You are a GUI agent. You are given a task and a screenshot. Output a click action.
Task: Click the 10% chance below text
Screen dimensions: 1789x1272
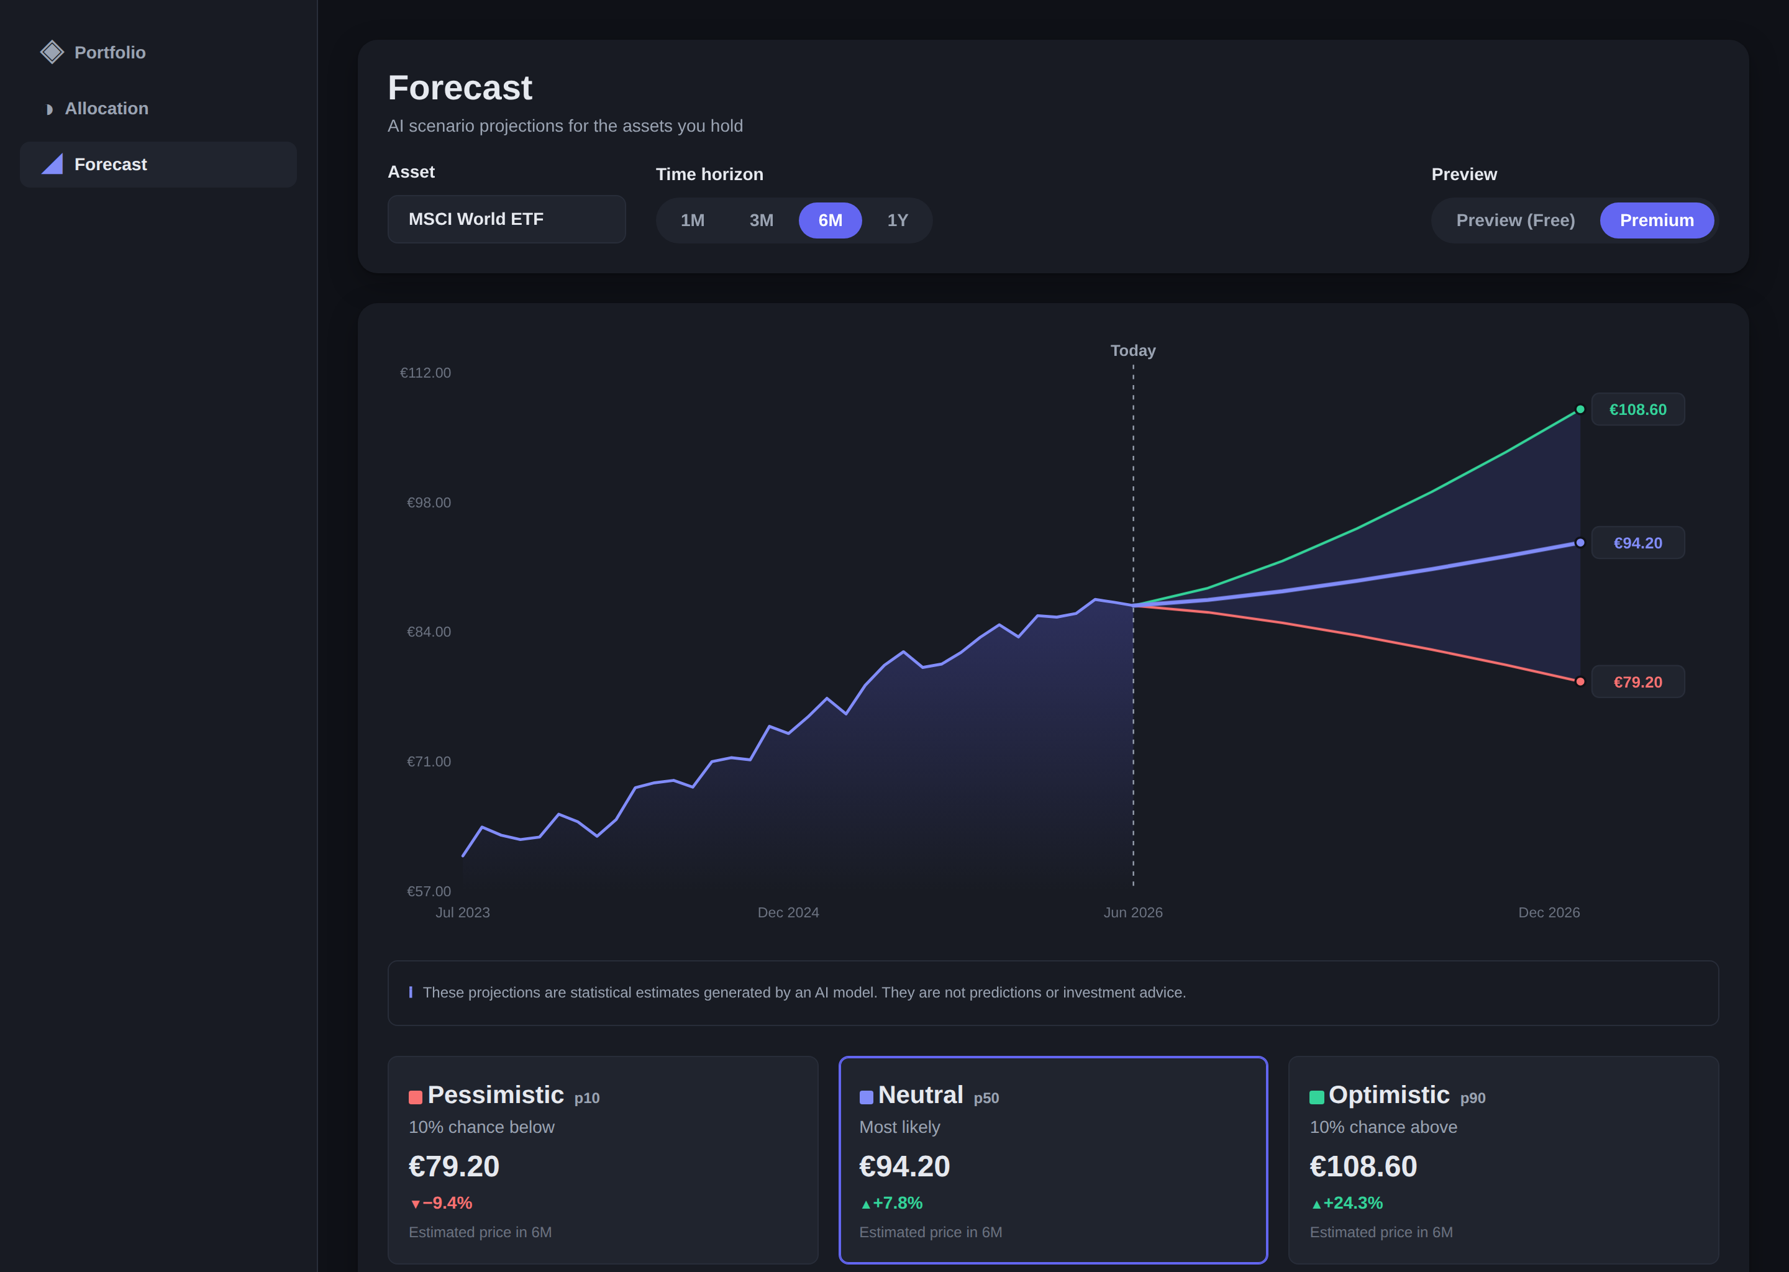pos(481,1127)
